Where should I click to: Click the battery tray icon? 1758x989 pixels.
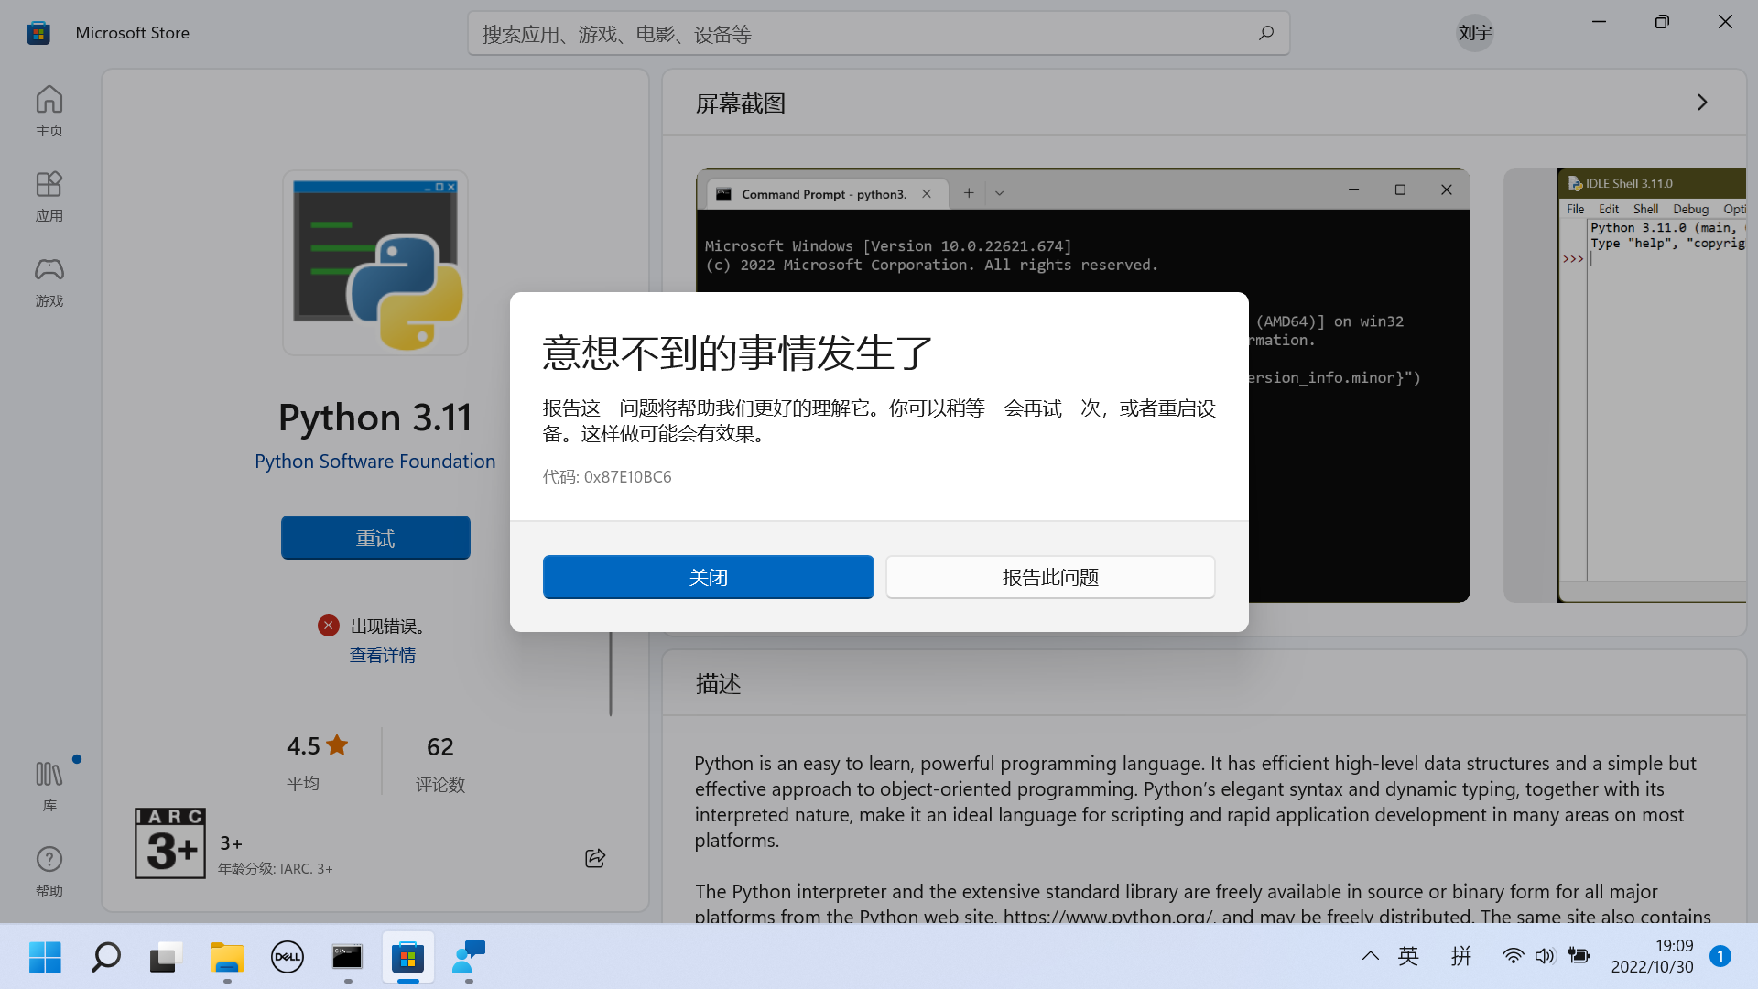click(1579, 956)
